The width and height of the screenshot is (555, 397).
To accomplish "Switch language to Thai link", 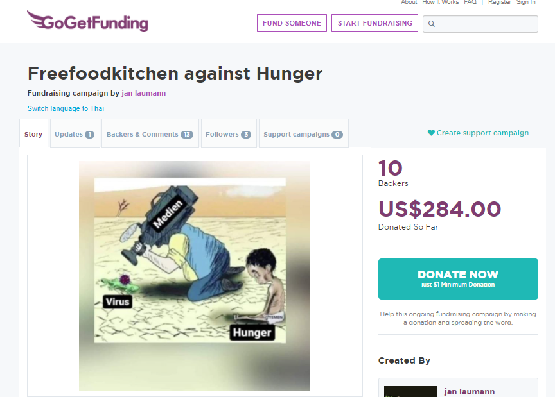I will (x=66, y=108).
